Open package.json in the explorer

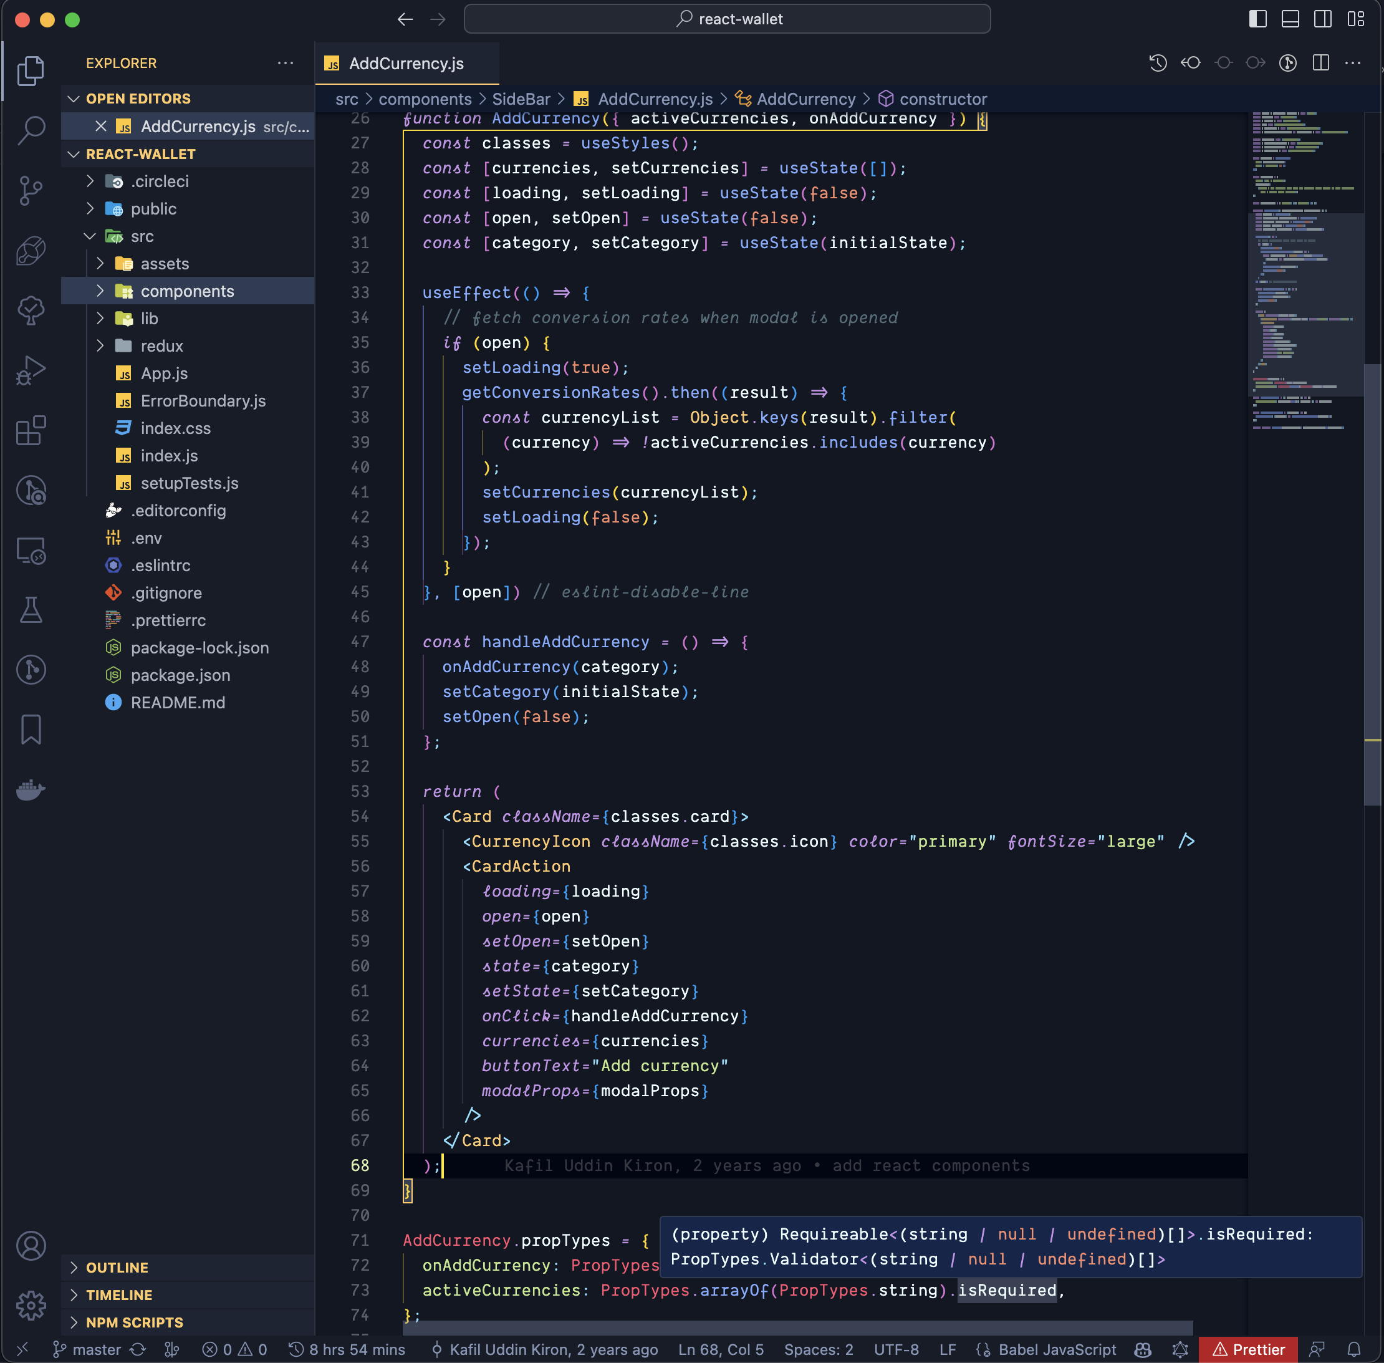pos(180,675)
